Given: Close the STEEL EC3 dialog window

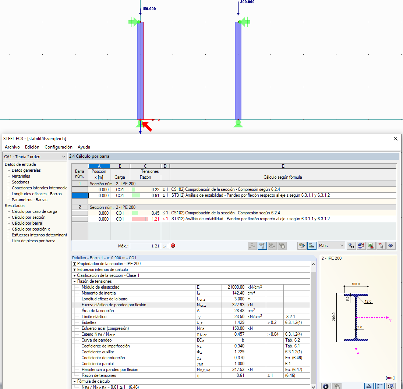Looking at the screenshot, I should [x=396, y=139].
